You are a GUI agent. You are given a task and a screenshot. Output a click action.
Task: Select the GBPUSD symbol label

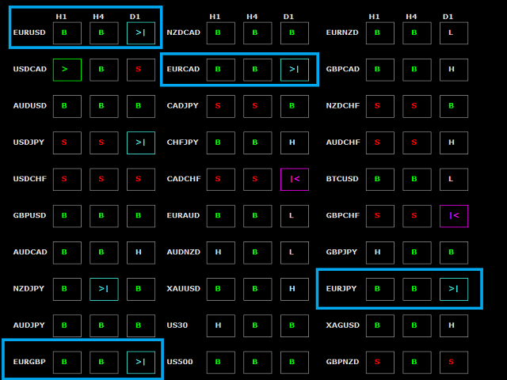tap(29, 215)
